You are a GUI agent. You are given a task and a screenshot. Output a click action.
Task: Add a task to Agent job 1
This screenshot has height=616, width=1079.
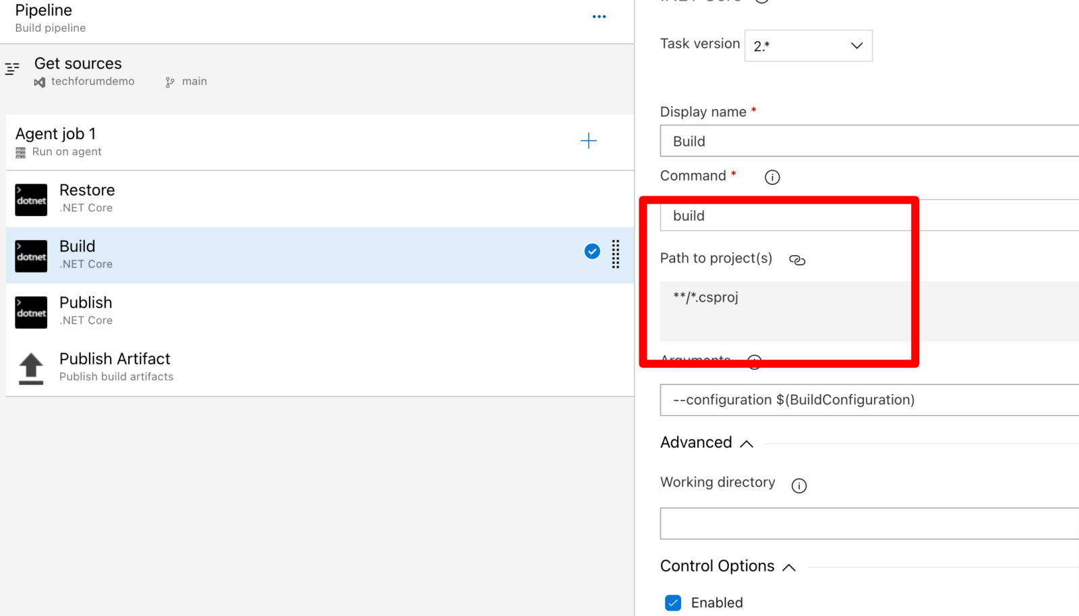(588, 140)
